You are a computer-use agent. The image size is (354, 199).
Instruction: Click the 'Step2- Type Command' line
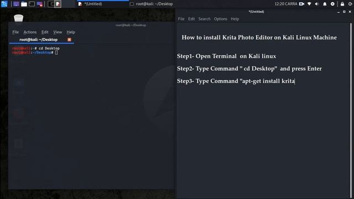(249, 69)
